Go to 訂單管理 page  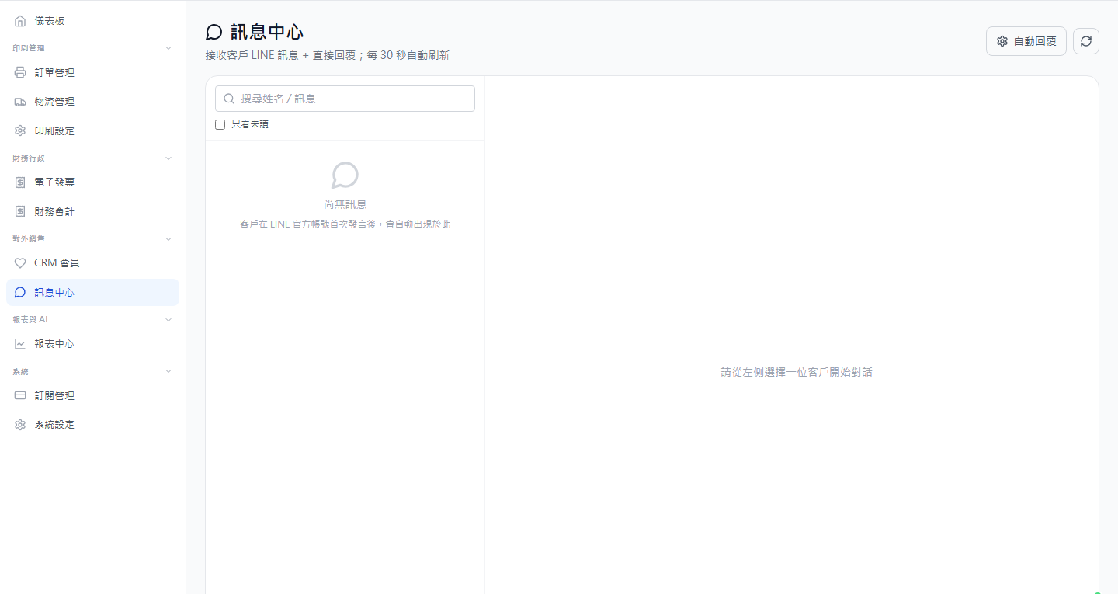click(x=92, y=73)
